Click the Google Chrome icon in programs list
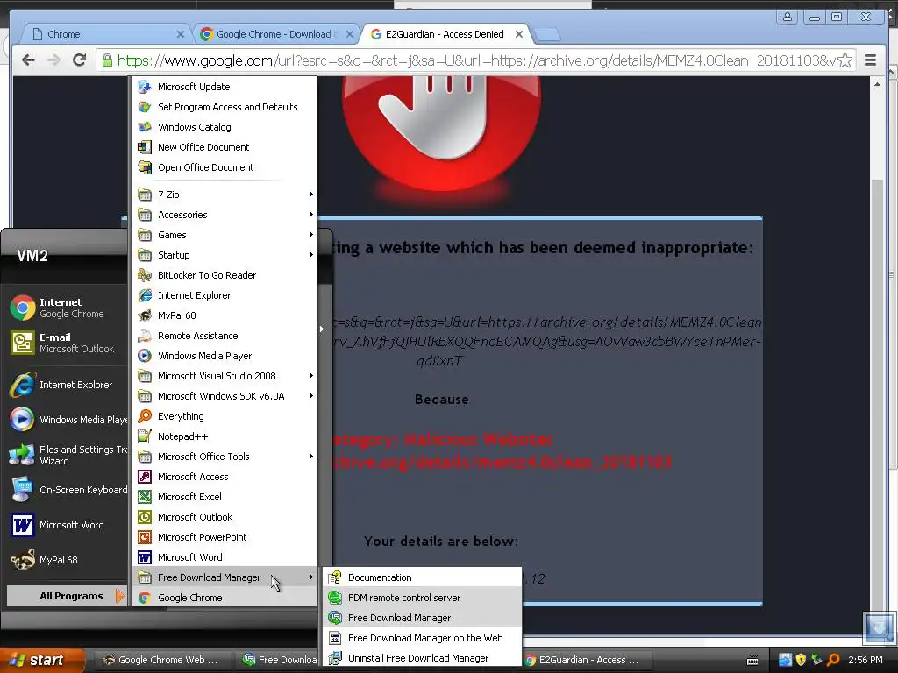Viewport: 898px width, 673px height. point(145,598)
